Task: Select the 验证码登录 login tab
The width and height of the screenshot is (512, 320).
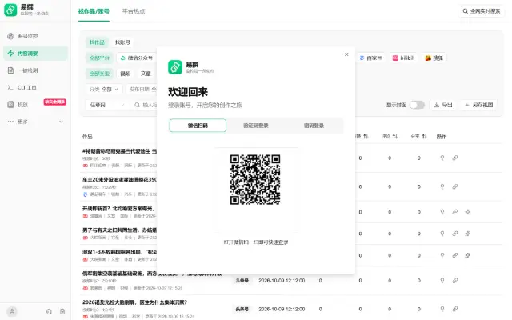Action: click(256, 126)
